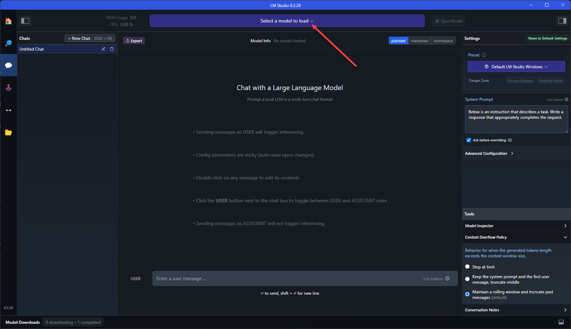The image size is (571, 329).
Task: Click the info icon next to Preset
Action: (x=484, y=55)
